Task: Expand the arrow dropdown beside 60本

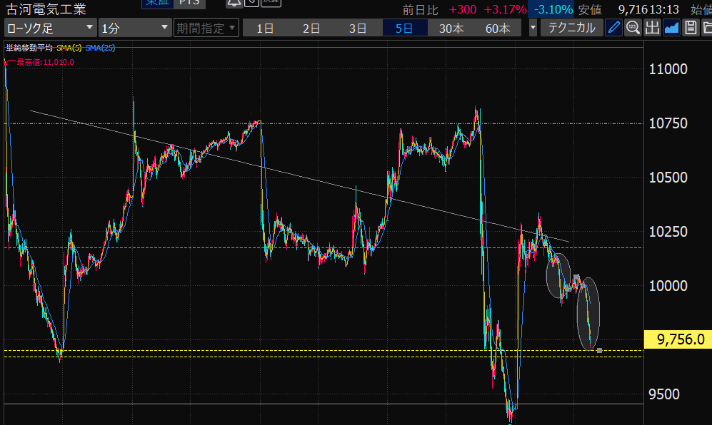Action: 533,28
